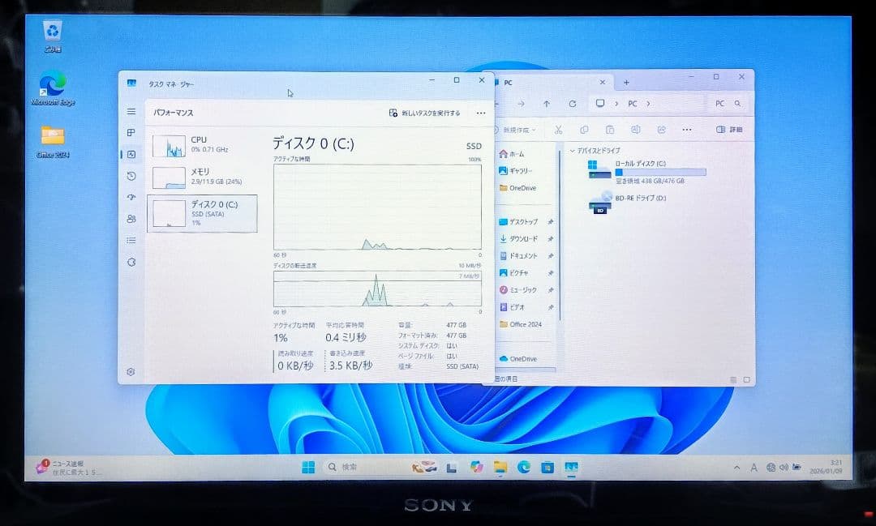Refresh File Explorer with the reload button
The image size is (876, 526).
coord(573,104)
